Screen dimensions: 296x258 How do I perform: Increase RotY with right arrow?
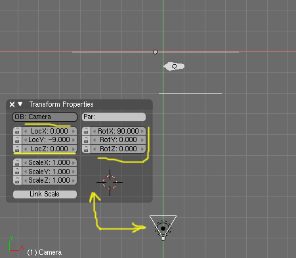142,139
